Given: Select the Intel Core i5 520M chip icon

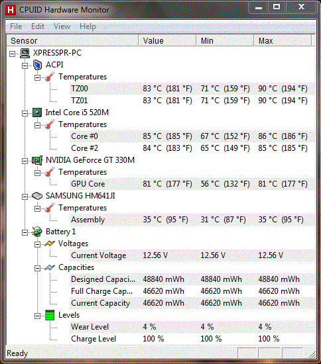Looking at the screenshot, I should (x=37, y=113).
